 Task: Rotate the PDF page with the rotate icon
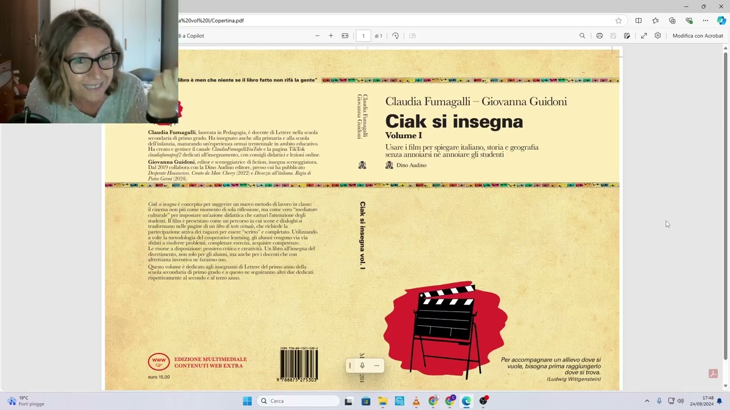pos(395,36)
